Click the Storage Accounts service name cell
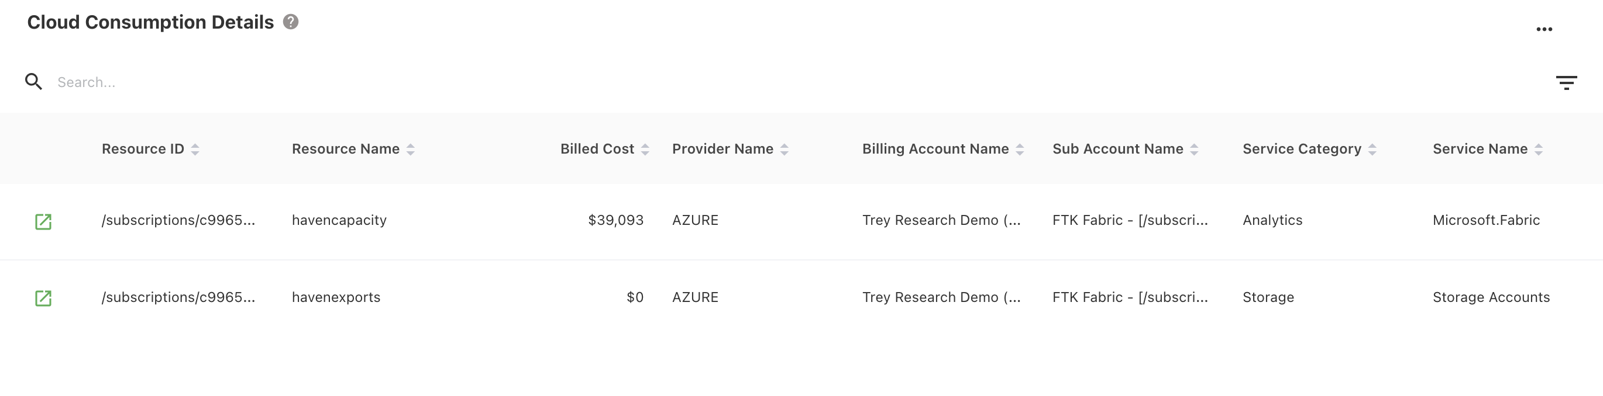1603x396 pixels. (x=1491, y=297)
